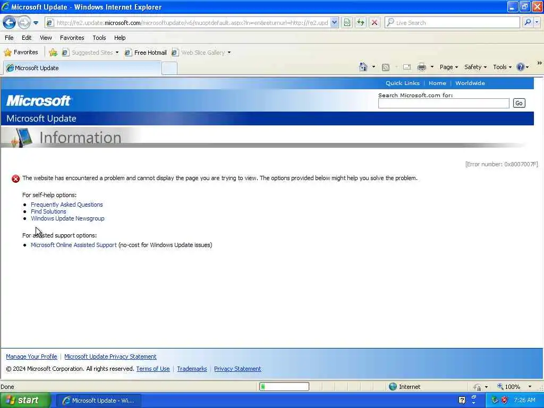The image size is (544, 408).
Task: Click the red security shield tray icon
Action: tap(505, 401)
